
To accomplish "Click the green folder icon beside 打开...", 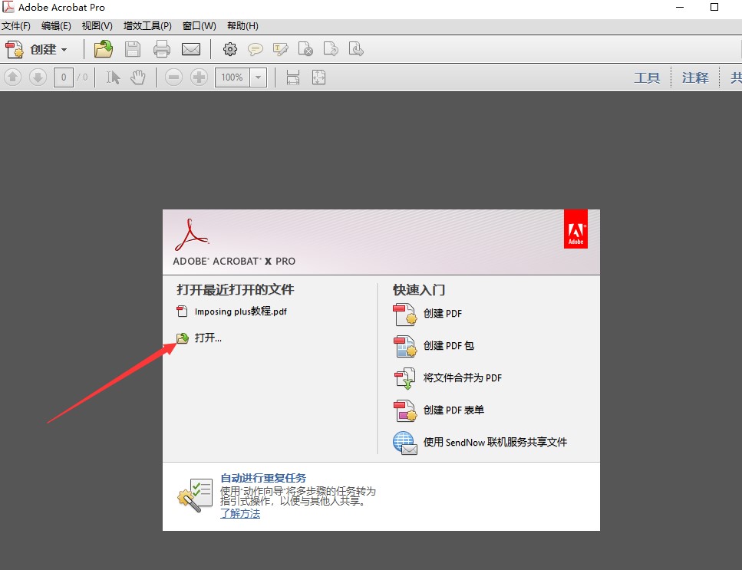I will click(x=183, y=338).
